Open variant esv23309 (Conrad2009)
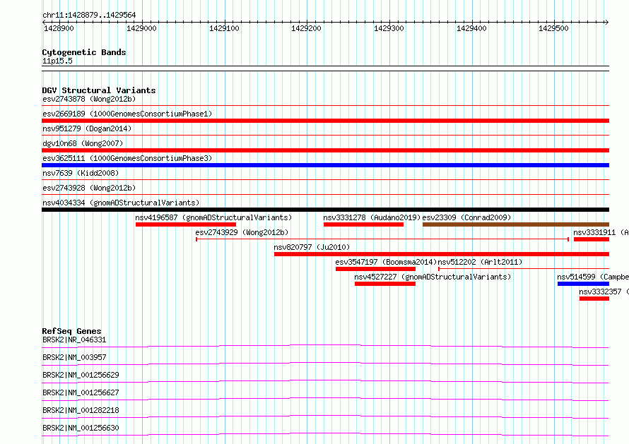Image resolution: width=629 pixels, height=444 pixels. point(466,217)
